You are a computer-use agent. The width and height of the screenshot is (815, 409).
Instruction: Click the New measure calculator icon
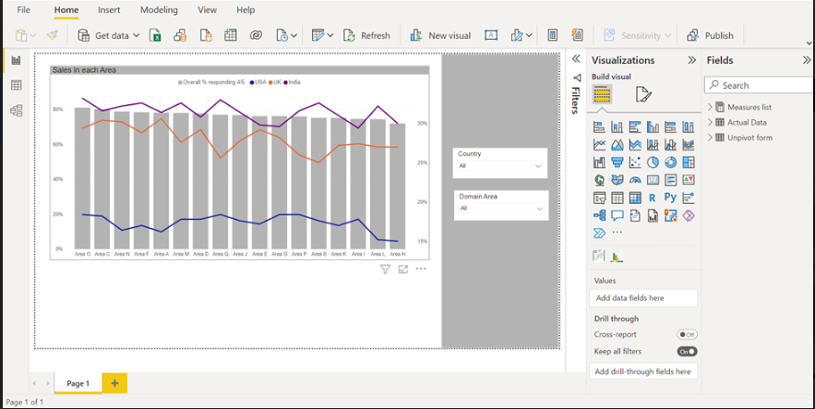(x=553, y=35)
